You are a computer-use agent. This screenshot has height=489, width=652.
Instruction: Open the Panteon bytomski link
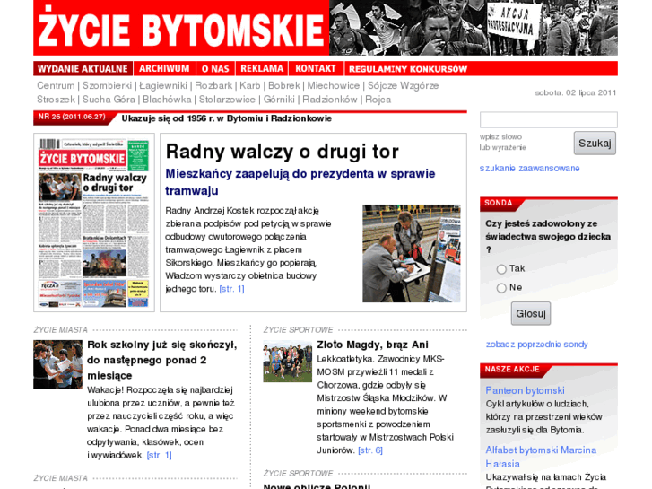pyautogui.click(x=526, y=390)
